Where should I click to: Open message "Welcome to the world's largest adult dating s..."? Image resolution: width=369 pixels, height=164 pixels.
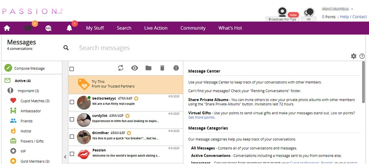tap(126, 155)
